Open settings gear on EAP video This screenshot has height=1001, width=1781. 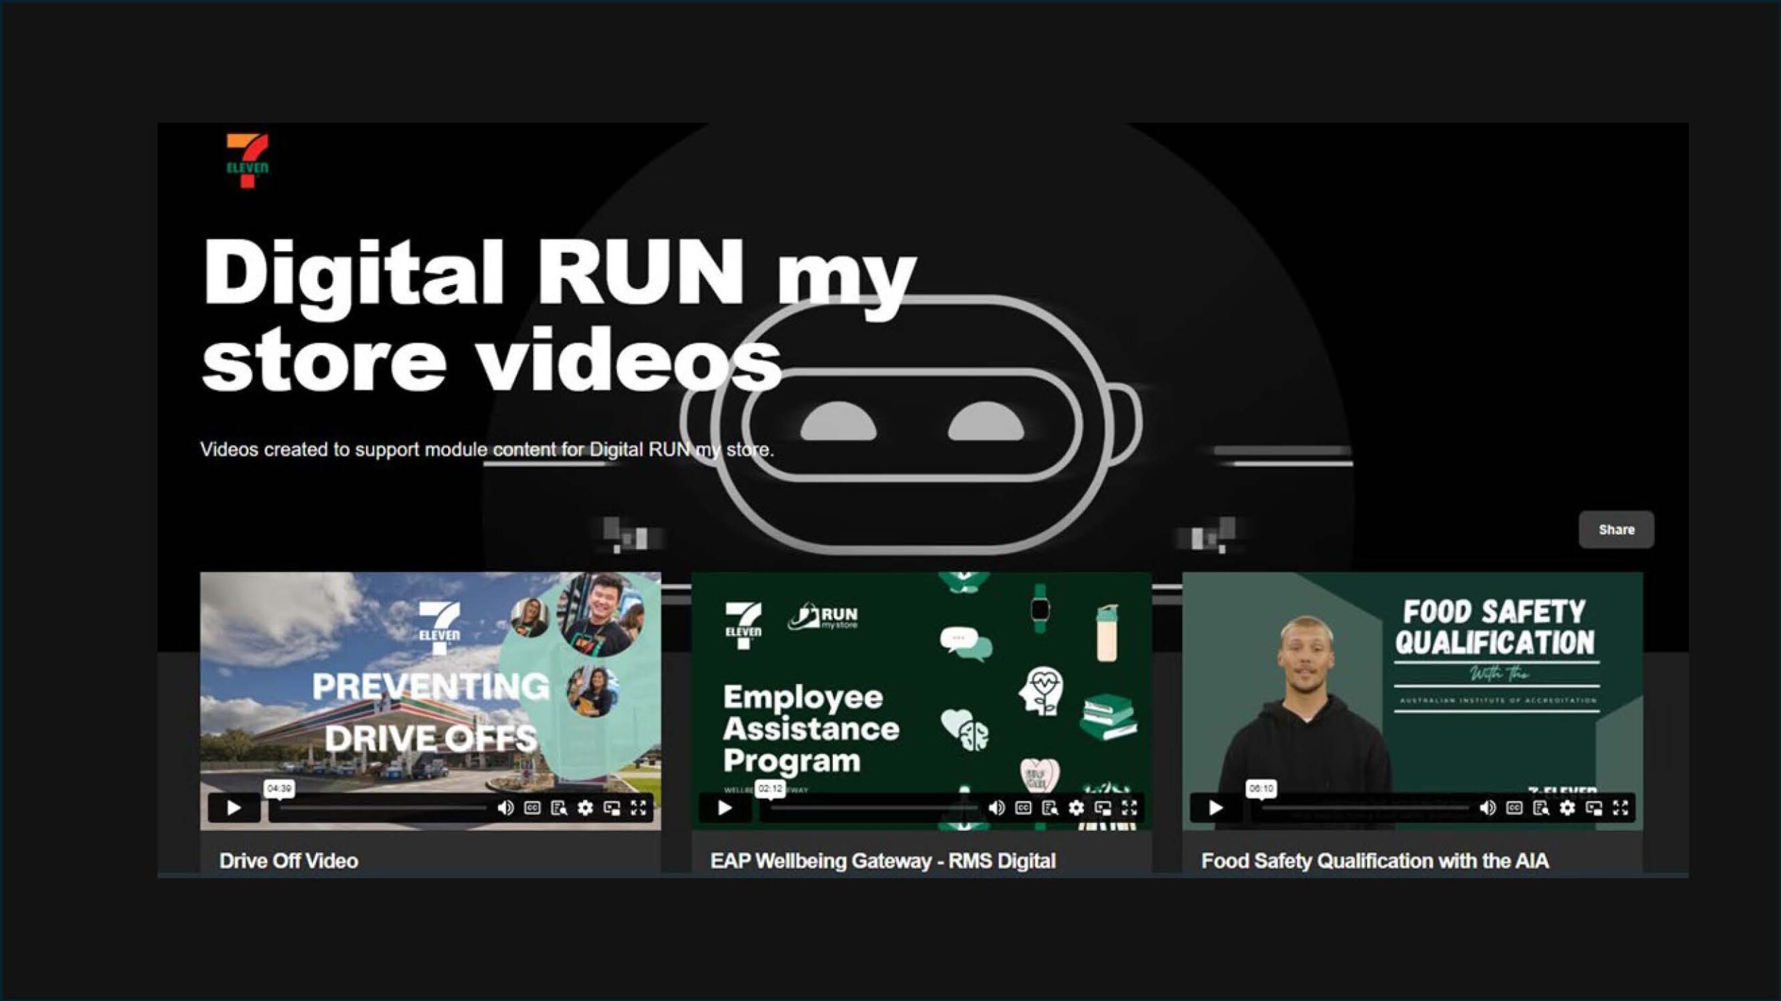[x=1076, y=808]
